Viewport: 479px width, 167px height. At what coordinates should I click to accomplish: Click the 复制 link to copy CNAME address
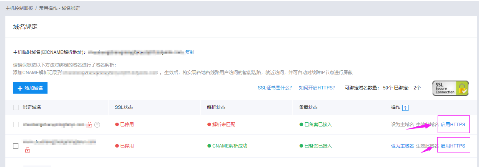(190, 52)
